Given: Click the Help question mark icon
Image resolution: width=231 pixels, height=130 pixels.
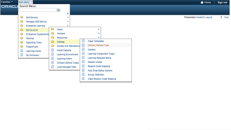Looking at the screenshot, I should tap(221, 18).
